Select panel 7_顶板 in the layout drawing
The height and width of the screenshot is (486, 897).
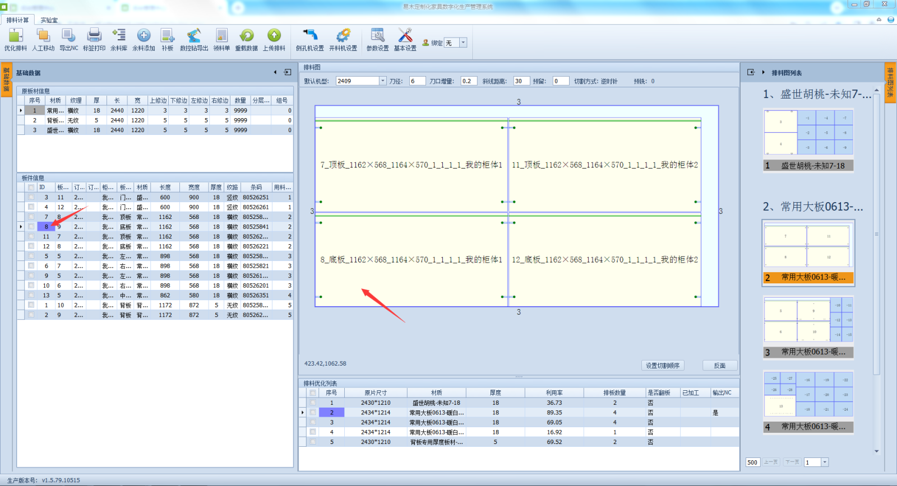point(411,165)
